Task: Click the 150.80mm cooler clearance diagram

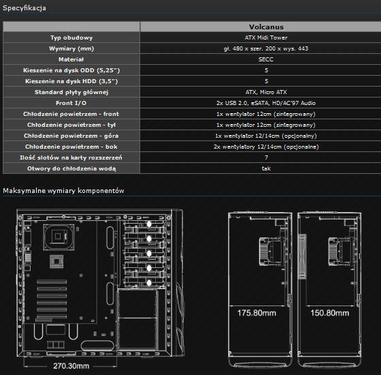Action: (329, 290)
